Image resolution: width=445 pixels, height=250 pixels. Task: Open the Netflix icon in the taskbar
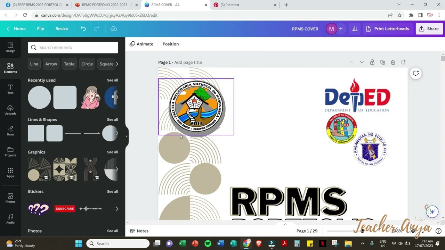coord(323,243)
